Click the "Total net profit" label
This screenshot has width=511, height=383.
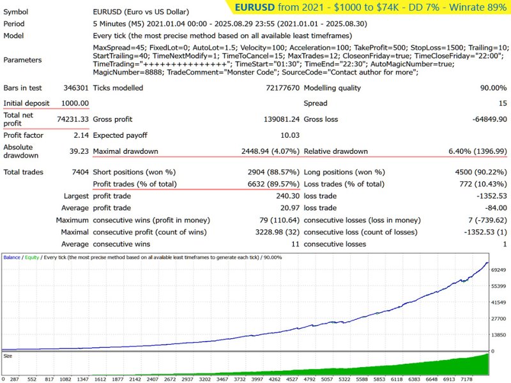point(19,119)
